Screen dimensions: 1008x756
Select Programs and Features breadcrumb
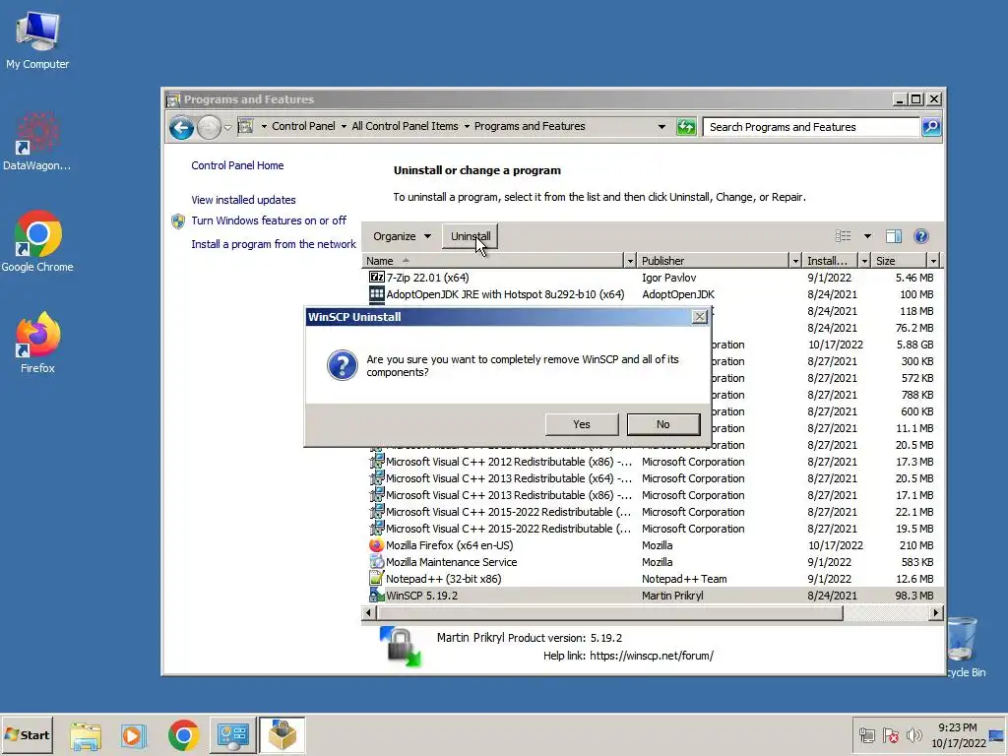pyautogui.click(x=530, y=126)
